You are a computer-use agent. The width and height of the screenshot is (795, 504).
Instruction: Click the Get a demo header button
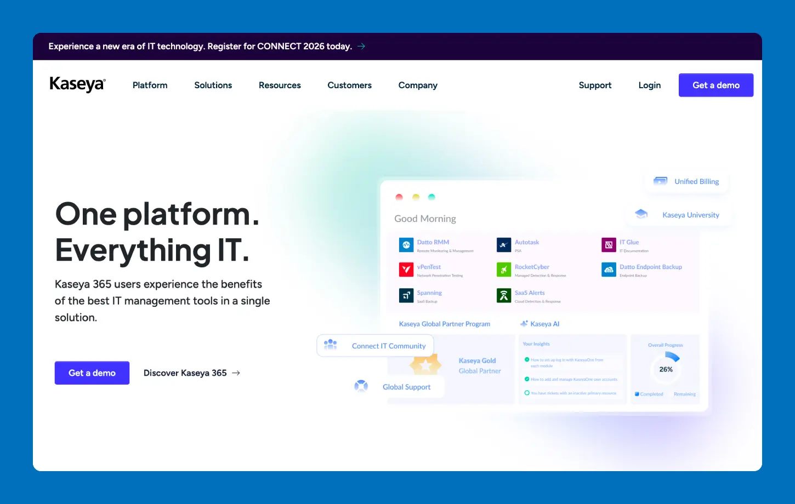pos(715,85)
